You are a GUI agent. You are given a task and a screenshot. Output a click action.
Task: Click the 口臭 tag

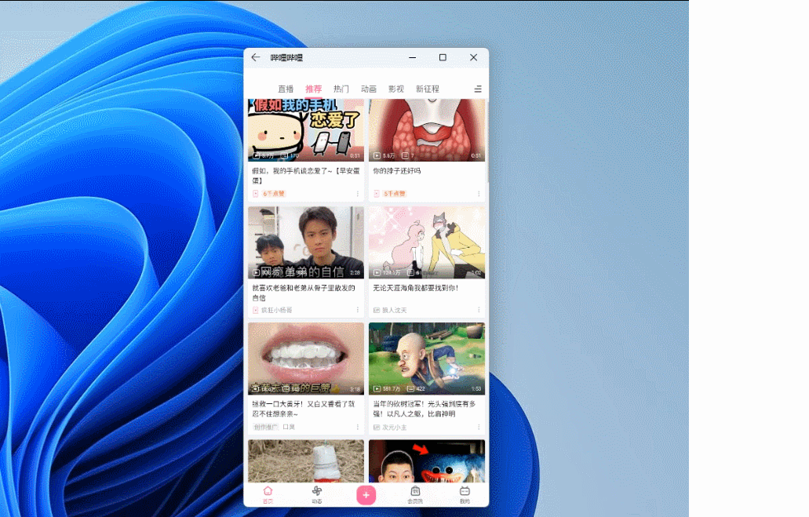(289, 428)
